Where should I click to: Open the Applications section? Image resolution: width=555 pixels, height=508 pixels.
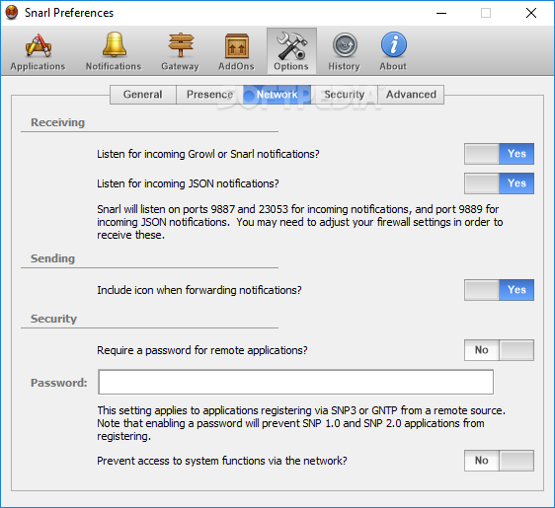tap(38, 51)
